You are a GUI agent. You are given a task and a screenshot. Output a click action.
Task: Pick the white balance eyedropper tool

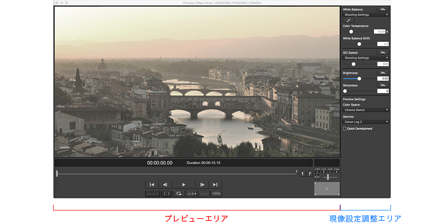point(348,20)
